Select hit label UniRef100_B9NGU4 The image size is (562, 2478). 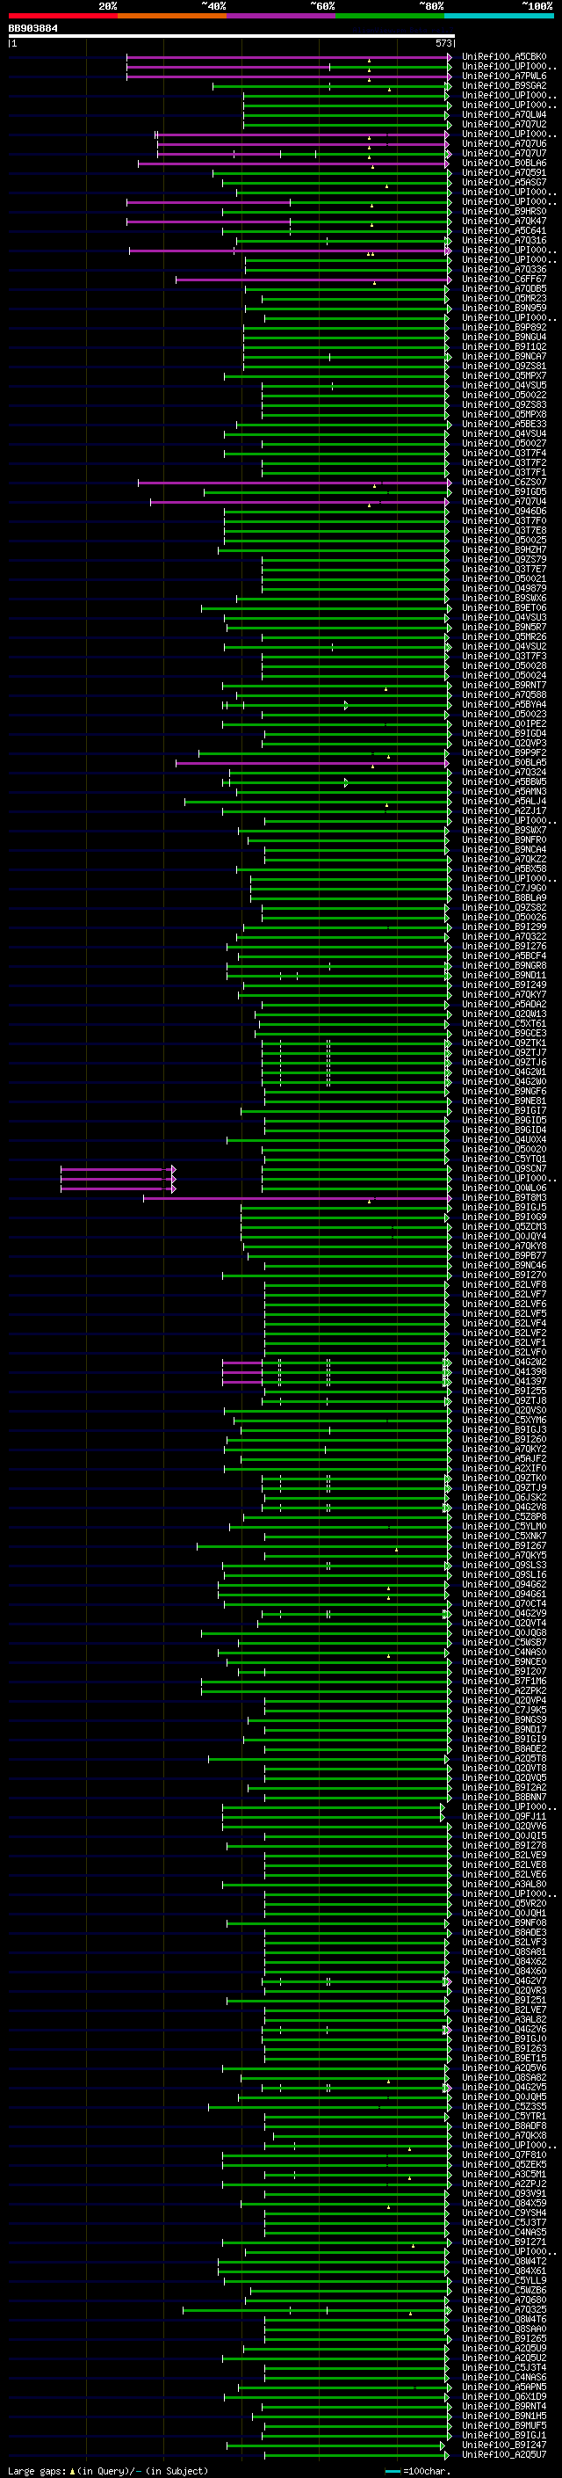pos(503,337)
